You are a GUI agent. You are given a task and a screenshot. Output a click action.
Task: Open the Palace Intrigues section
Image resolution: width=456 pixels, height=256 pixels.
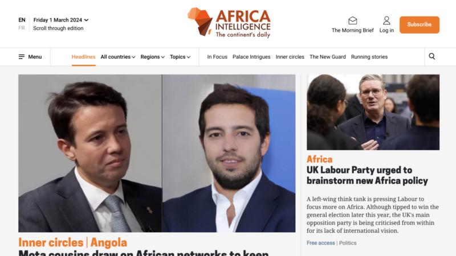[251, 57]
